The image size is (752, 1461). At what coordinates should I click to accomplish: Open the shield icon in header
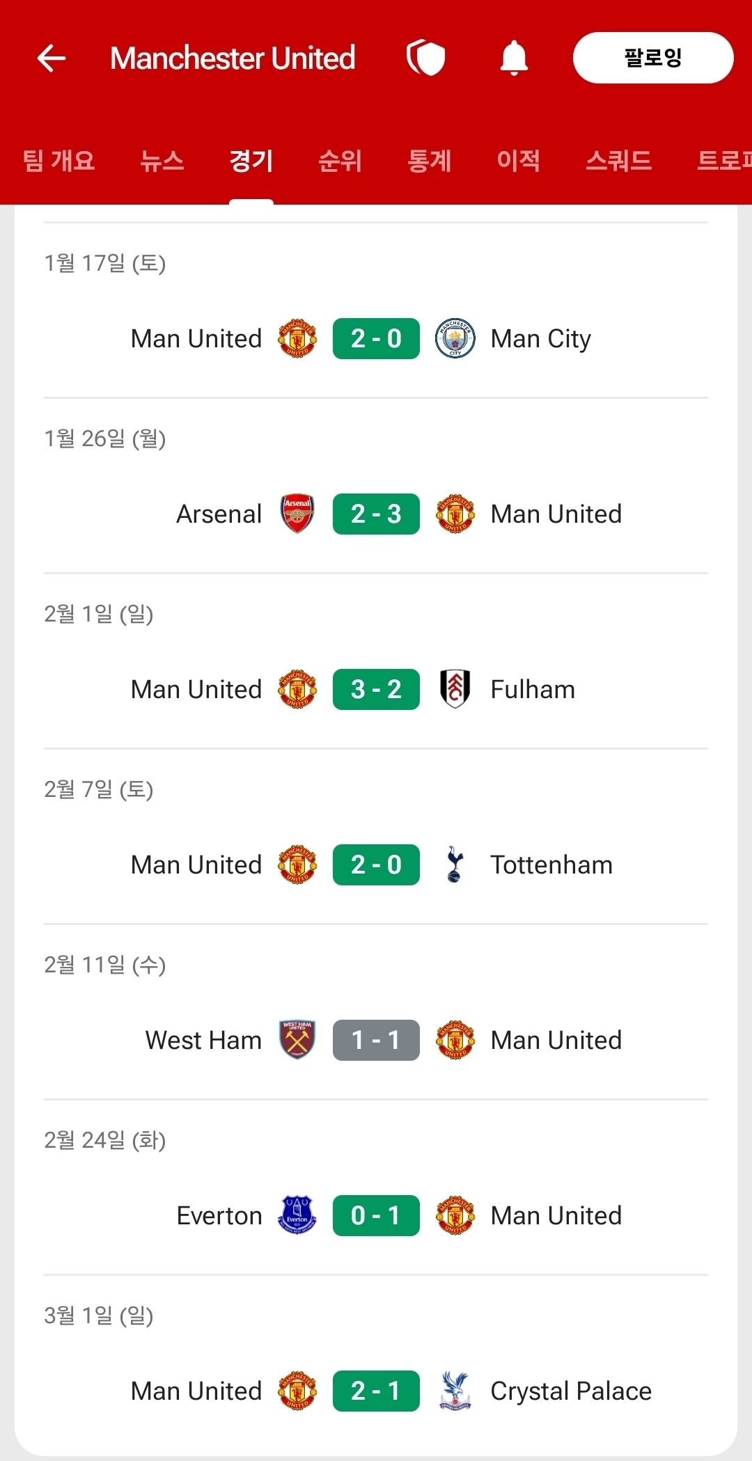pos(425,57)
